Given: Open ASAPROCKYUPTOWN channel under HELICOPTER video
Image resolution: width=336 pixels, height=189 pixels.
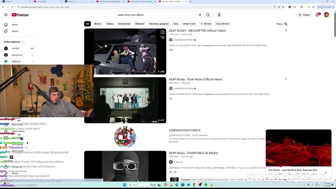Looking at the screenshot, I should click(x=184, y=40).
